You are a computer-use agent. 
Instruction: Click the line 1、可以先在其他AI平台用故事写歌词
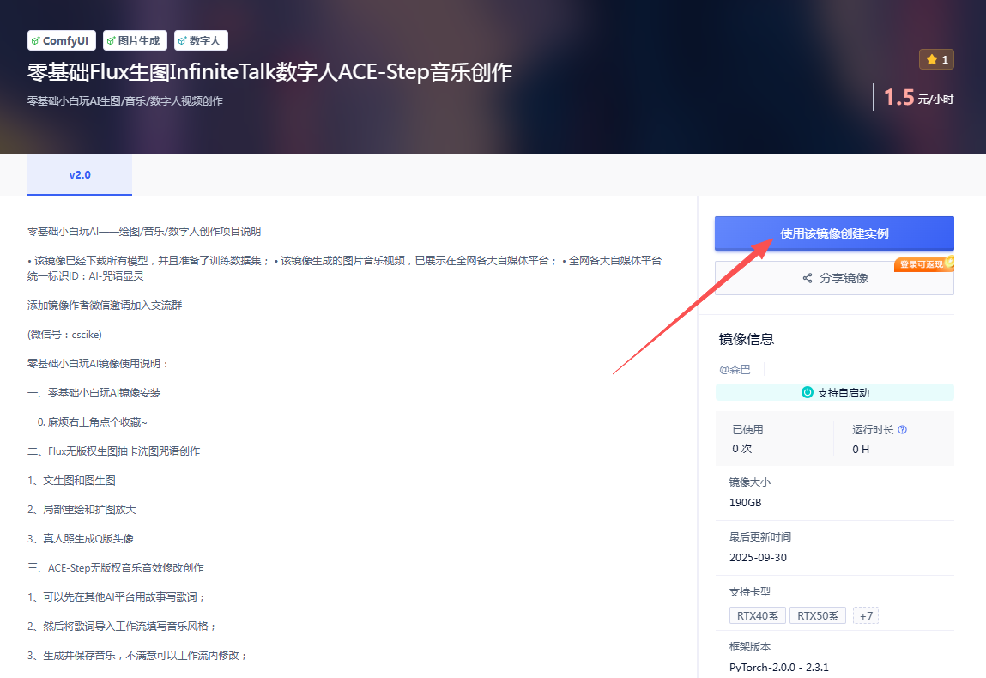click(x=117, y=596)
